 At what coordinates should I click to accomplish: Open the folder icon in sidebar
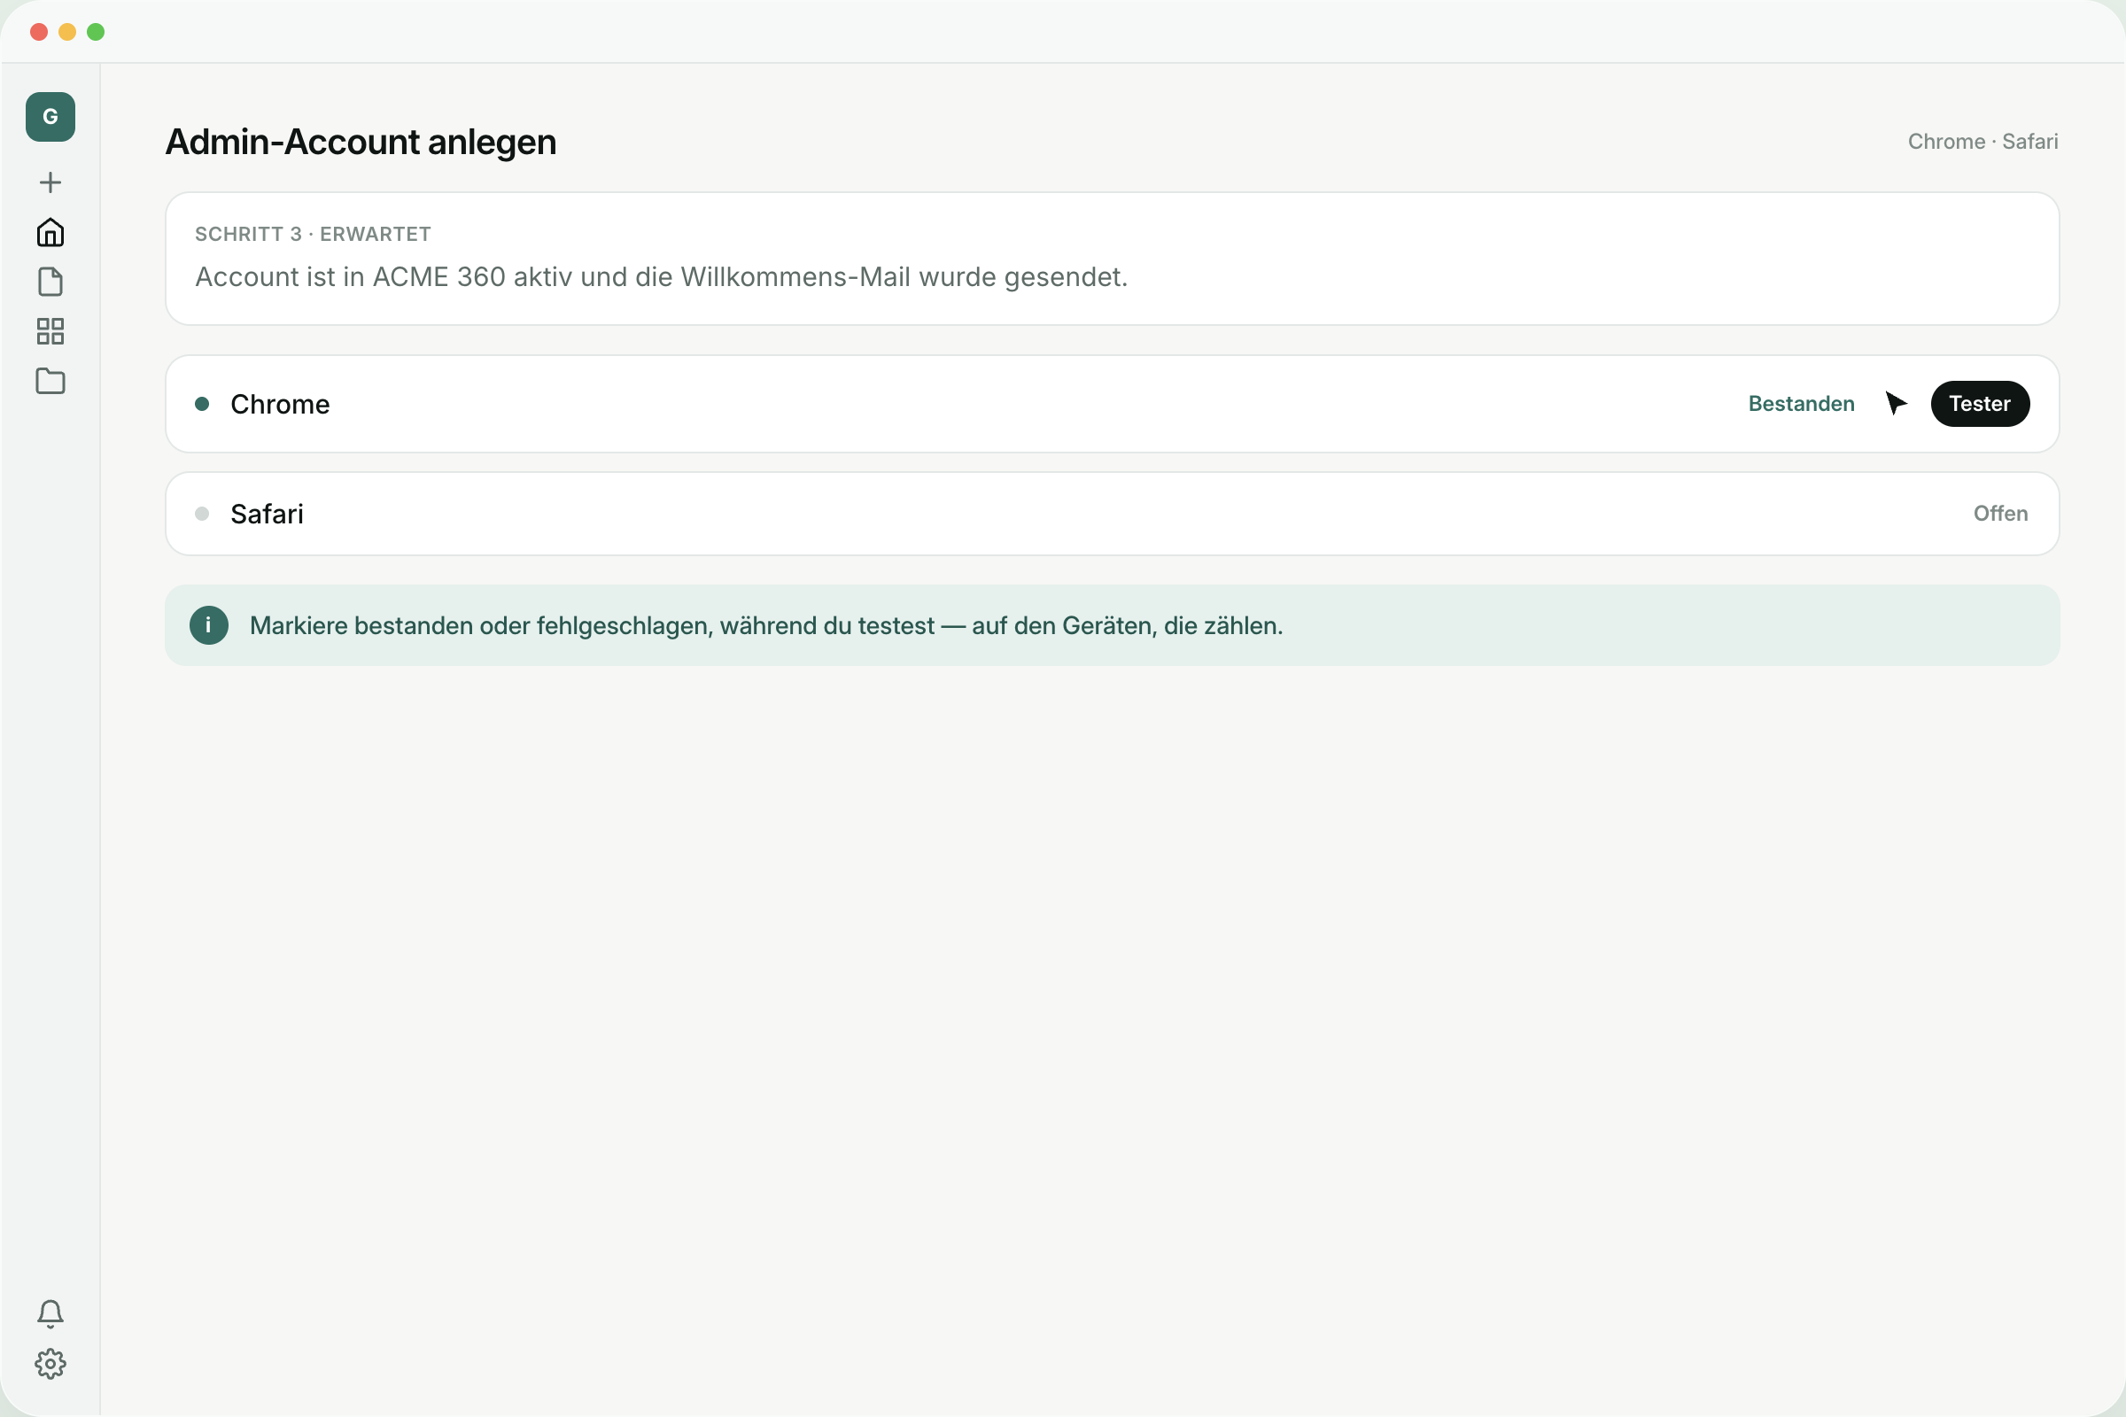coord(50,382)
